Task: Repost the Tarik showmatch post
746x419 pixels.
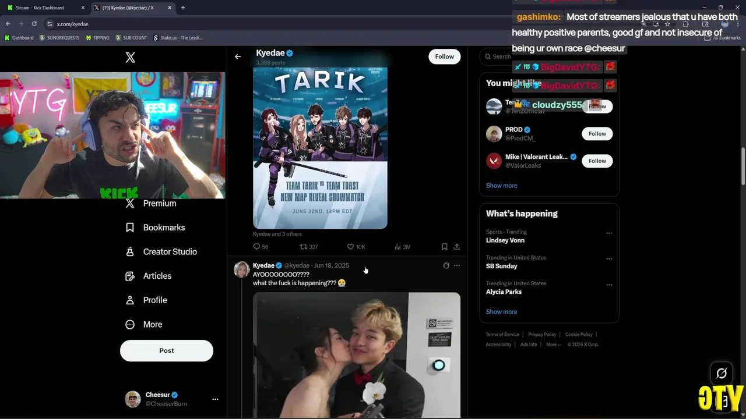Action: tap(308, 247)
